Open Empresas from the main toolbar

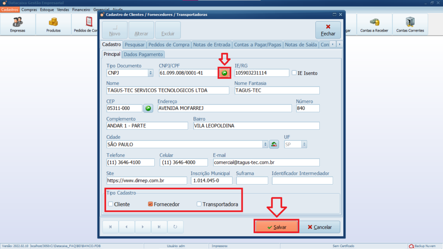[18, 24]
